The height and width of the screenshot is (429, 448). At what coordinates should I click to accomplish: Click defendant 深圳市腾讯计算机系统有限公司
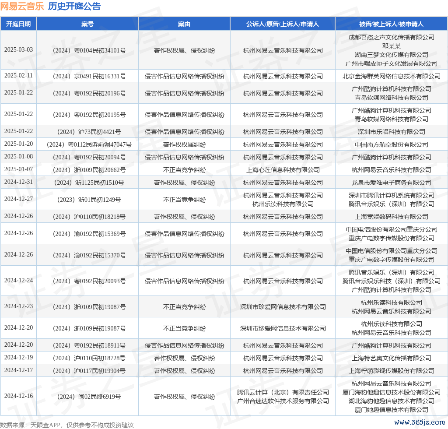coord(392,196)
